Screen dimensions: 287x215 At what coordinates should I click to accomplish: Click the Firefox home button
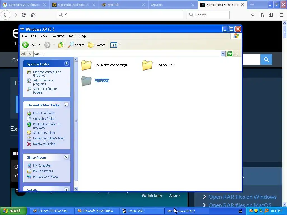point(33,15)
